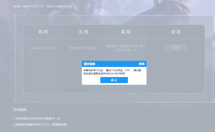Select the 奖励 column header
This screenshot has width=215, height=132.
click(x=126, y=32)
